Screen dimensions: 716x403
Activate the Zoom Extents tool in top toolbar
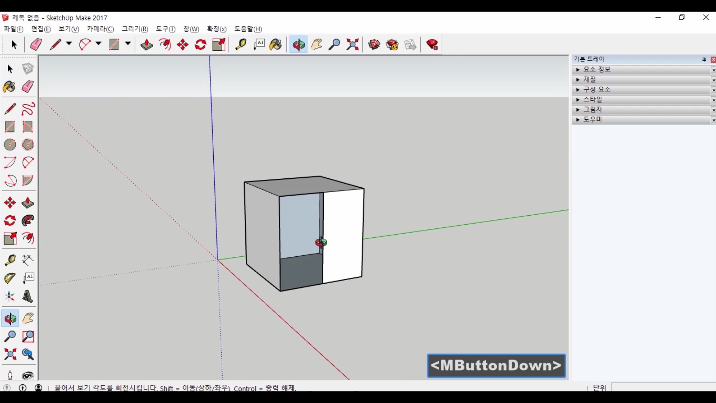(x=352, y=45)
